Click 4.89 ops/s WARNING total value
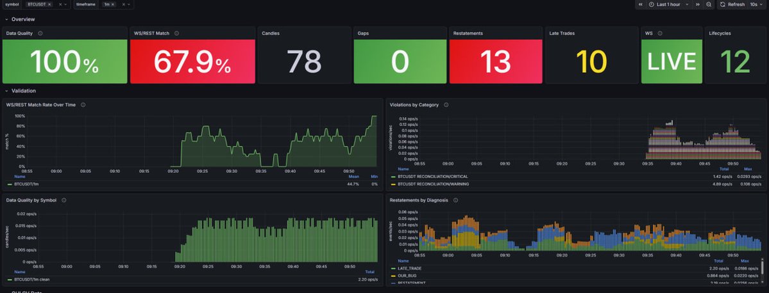The width and height of the screenshot is (769, 293). 723,184
